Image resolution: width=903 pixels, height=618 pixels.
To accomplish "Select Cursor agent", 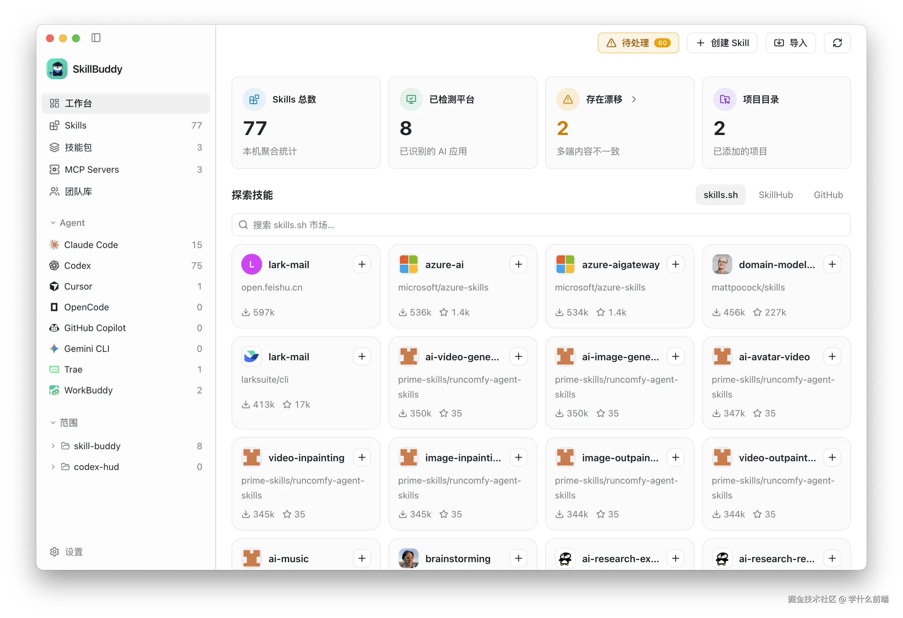I will 126,286.
